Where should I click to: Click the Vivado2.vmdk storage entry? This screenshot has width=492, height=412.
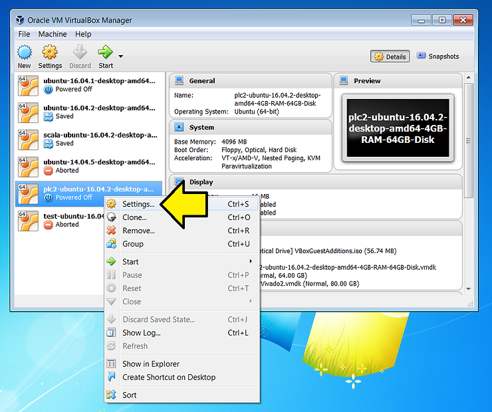310,284
